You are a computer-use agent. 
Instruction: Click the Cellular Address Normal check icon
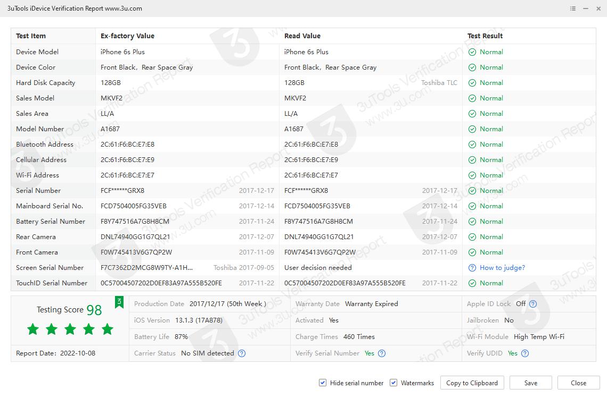(x=472, y=160)
